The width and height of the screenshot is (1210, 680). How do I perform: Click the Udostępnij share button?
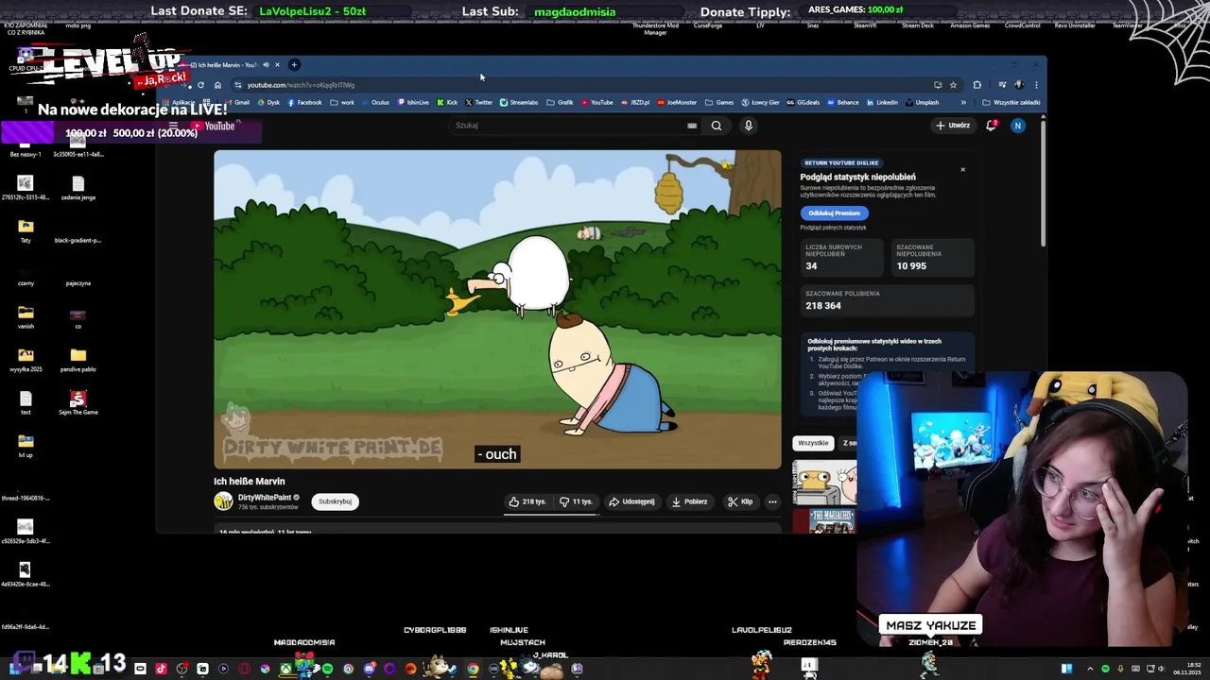(631, 501)
